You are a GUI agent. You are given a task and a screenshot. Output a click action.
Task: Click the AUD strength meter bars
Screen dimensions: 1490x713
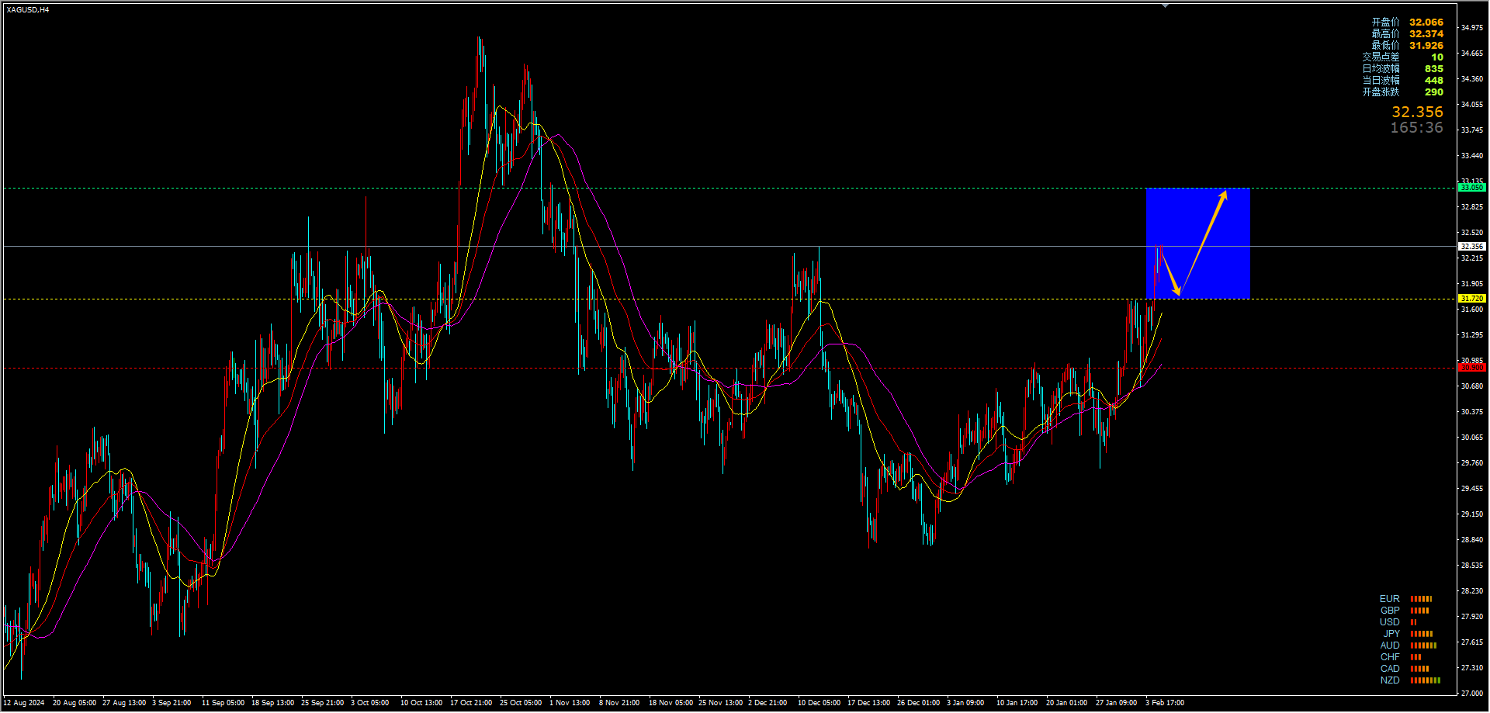click(1423, 646)
